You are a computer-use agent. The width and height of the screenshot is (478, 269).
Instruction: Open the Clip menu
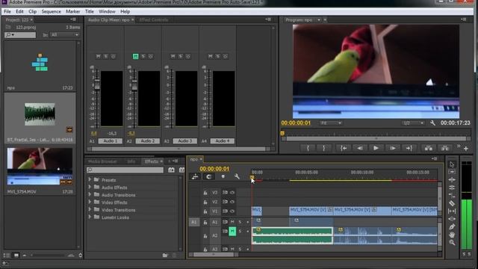[33, 12]
